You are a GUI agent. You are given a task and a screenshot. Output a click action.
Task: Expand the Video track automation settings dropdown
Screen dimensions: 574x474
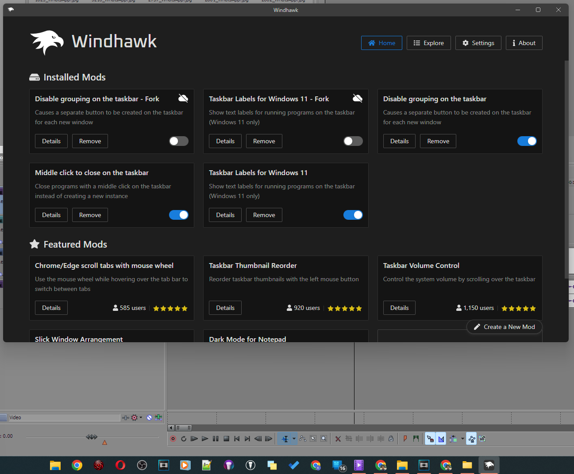click(141, 417)
